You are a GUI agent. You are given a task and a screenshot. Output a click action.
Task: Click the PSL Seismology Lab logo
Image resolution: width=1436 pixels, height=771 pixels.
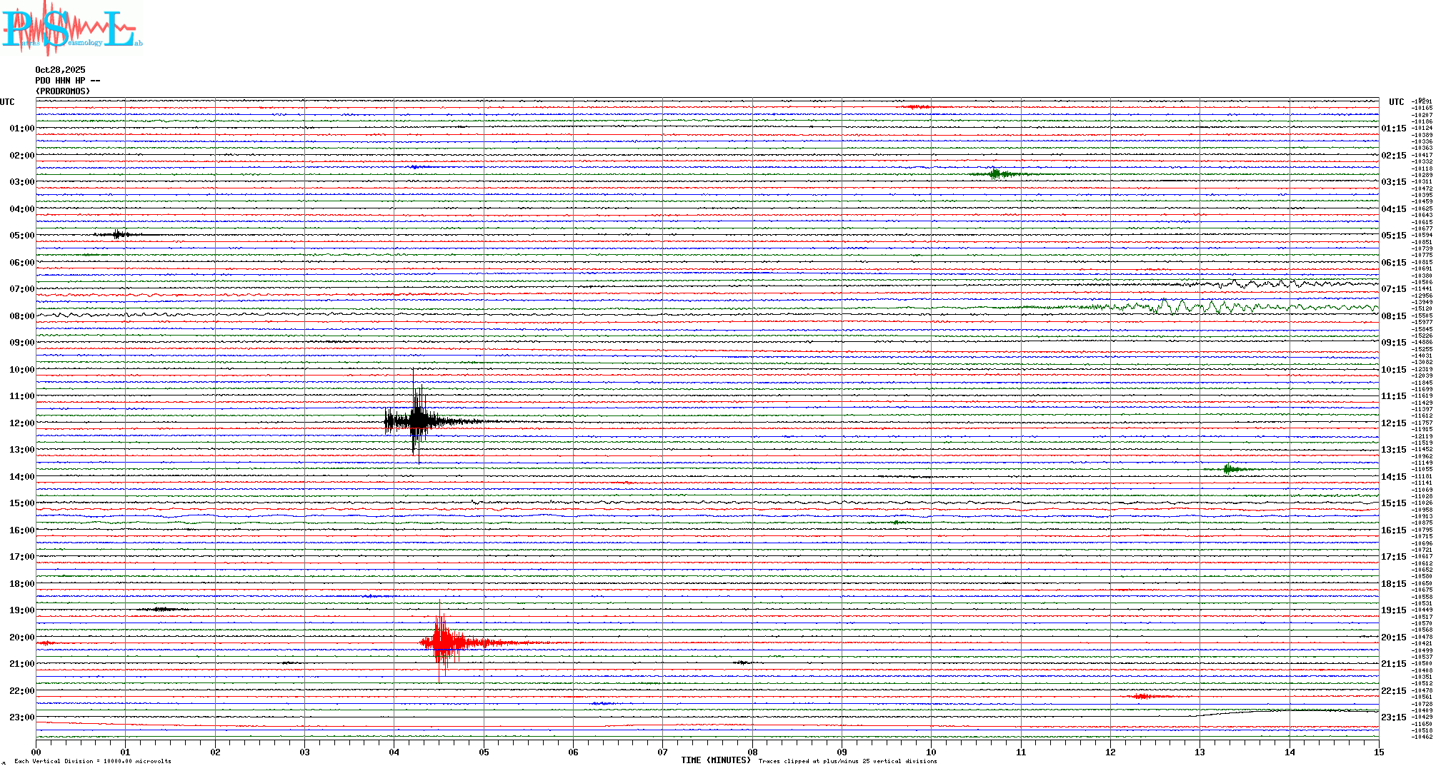pyautogui.click(x=71, y=29)
